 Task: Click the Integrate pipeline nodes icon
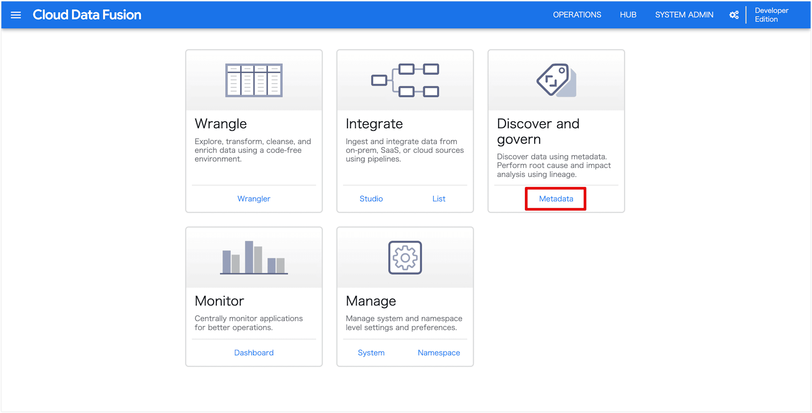coord(405,80)
